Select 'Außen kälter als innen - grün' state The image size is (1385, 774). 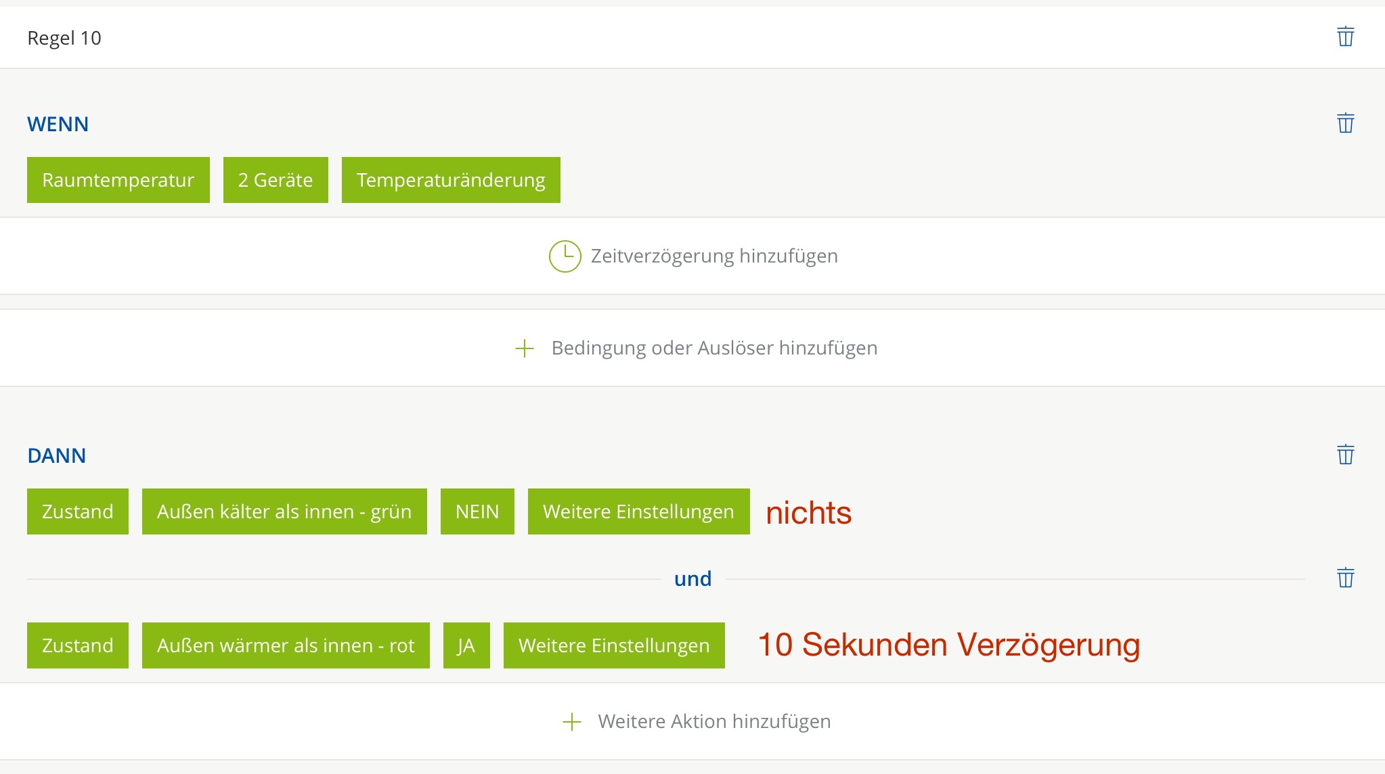coord(284,511)
